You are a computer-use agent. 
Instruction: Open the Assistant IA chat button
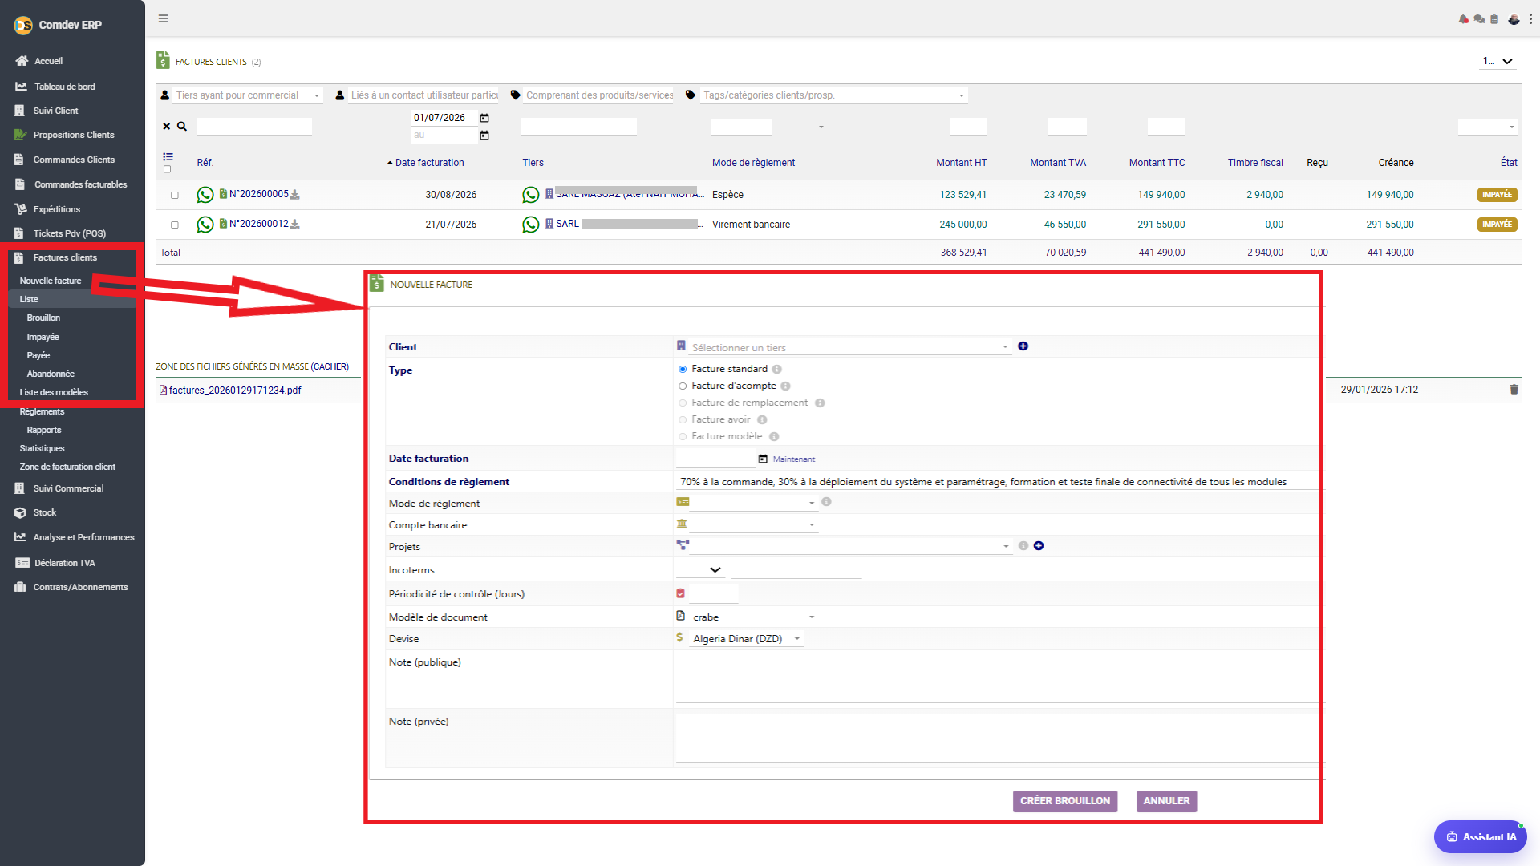click(1480, 836)
